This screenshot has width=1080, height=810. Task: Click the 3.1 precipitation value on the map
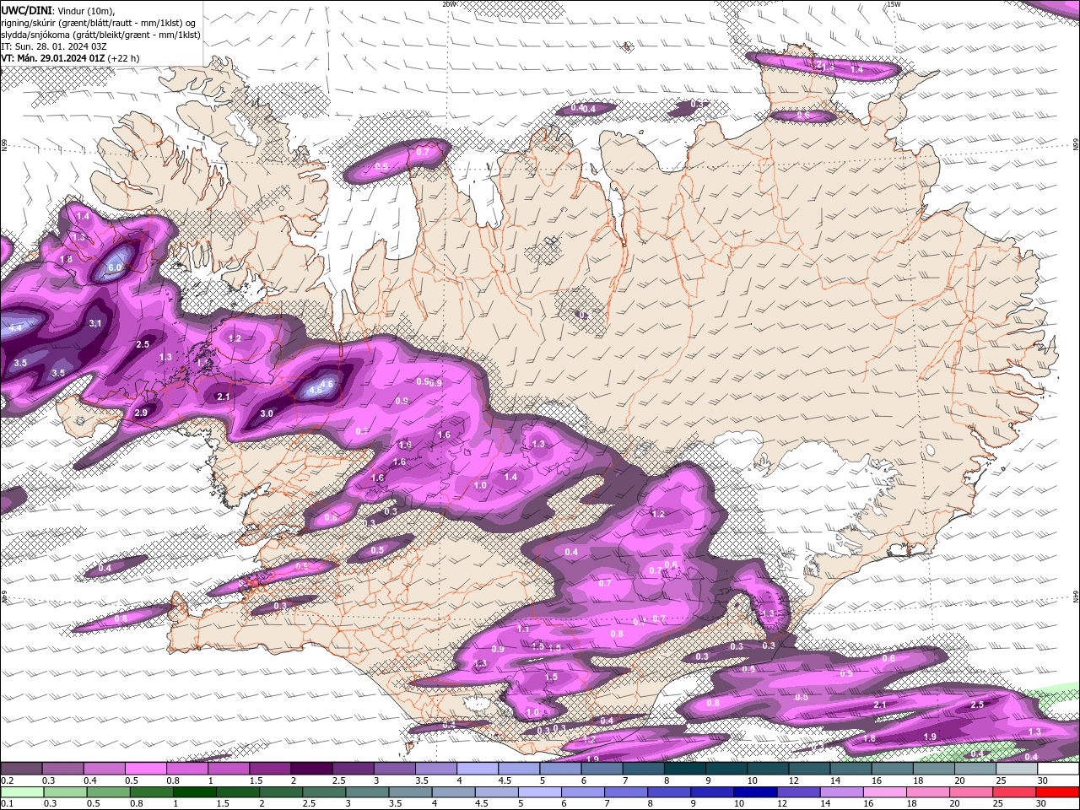point(95,323)
